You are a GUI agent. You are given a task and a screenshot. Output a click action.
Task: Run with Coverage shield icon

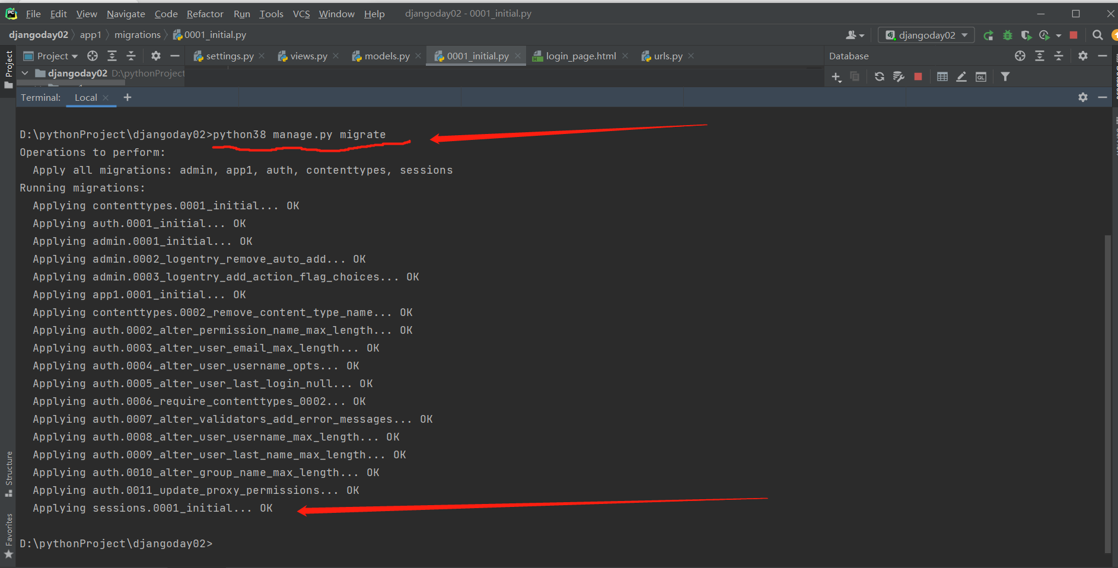pyautogui.click(x=1026, y=36)
